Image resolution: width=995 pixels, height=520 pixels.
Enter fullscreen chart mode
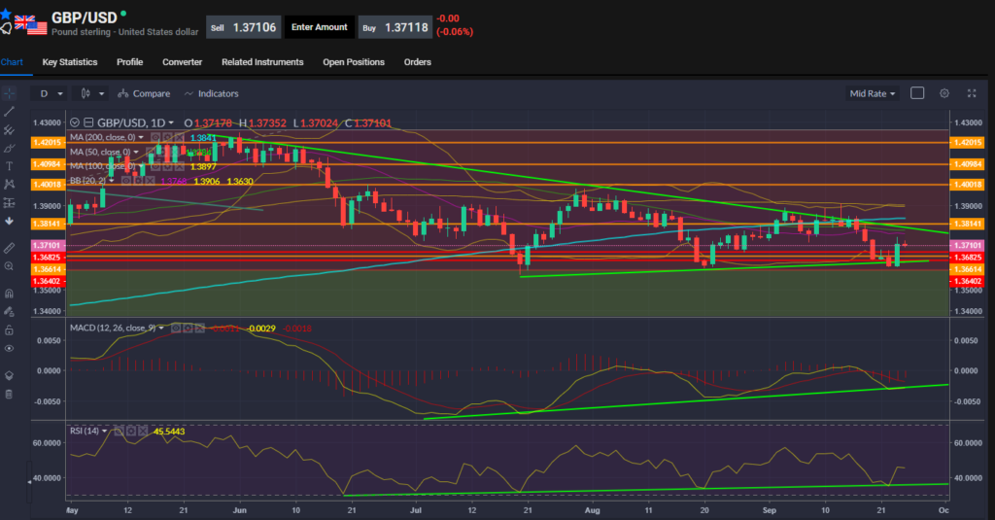(x=971, y=93)
